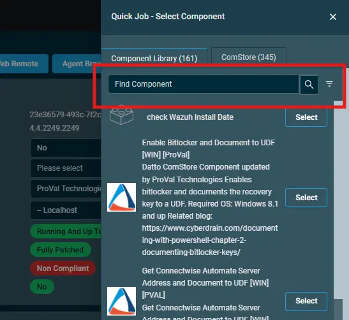Click the ProVal logo beside Bitlocker component
349x320 pixels.
[x=121, y=197]
